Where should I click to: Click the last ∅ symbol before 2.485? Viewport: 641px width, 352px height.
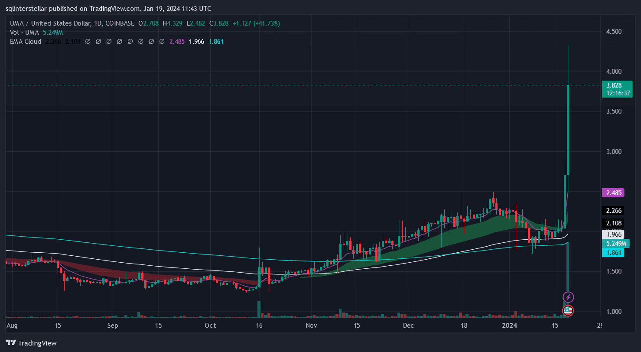(x=162, y=42)
